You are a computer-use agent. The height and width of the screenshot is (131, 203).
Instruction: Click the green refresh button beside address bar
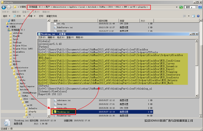click(x=181, y=7)
